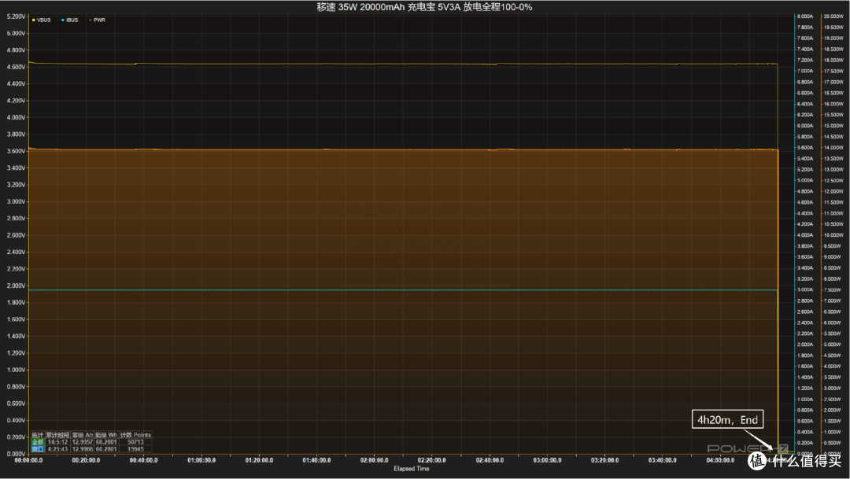
Task: Click the 容量 Ah column header
Action: 83,435
